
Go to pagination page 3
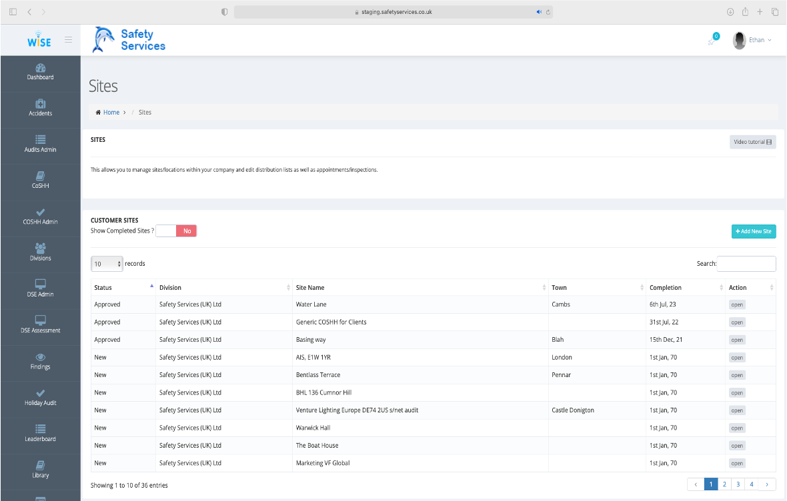tap(738, 484)
